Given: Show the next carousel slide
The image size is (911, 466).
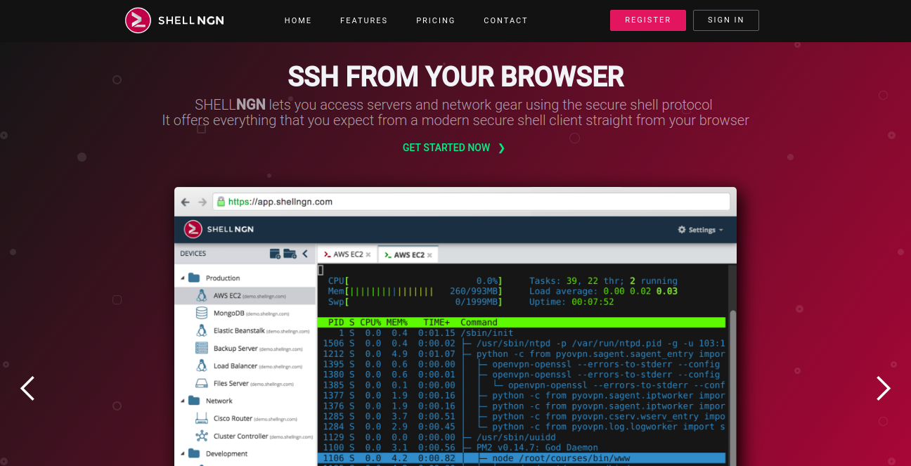Looking at the screenshot, I should tap(884, 388).
